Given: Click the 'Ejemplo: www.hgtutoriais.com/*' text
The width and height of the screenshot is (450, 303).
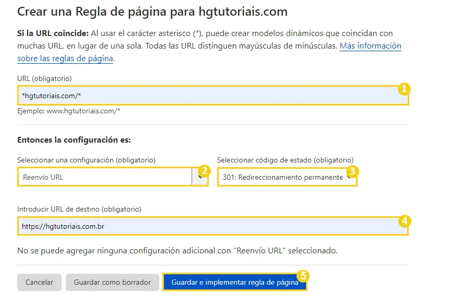Looking at the screenshot, I should (x=68, y=111).
